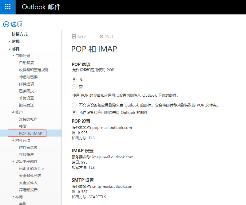Click the back arrow next to 选项
The width and height of the screenshot is (246, 205).
(6, 24)
